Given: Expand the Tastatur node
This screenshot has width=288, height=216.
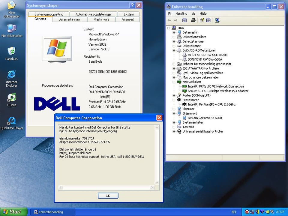Looking at the screenshot, I should 174,127.
